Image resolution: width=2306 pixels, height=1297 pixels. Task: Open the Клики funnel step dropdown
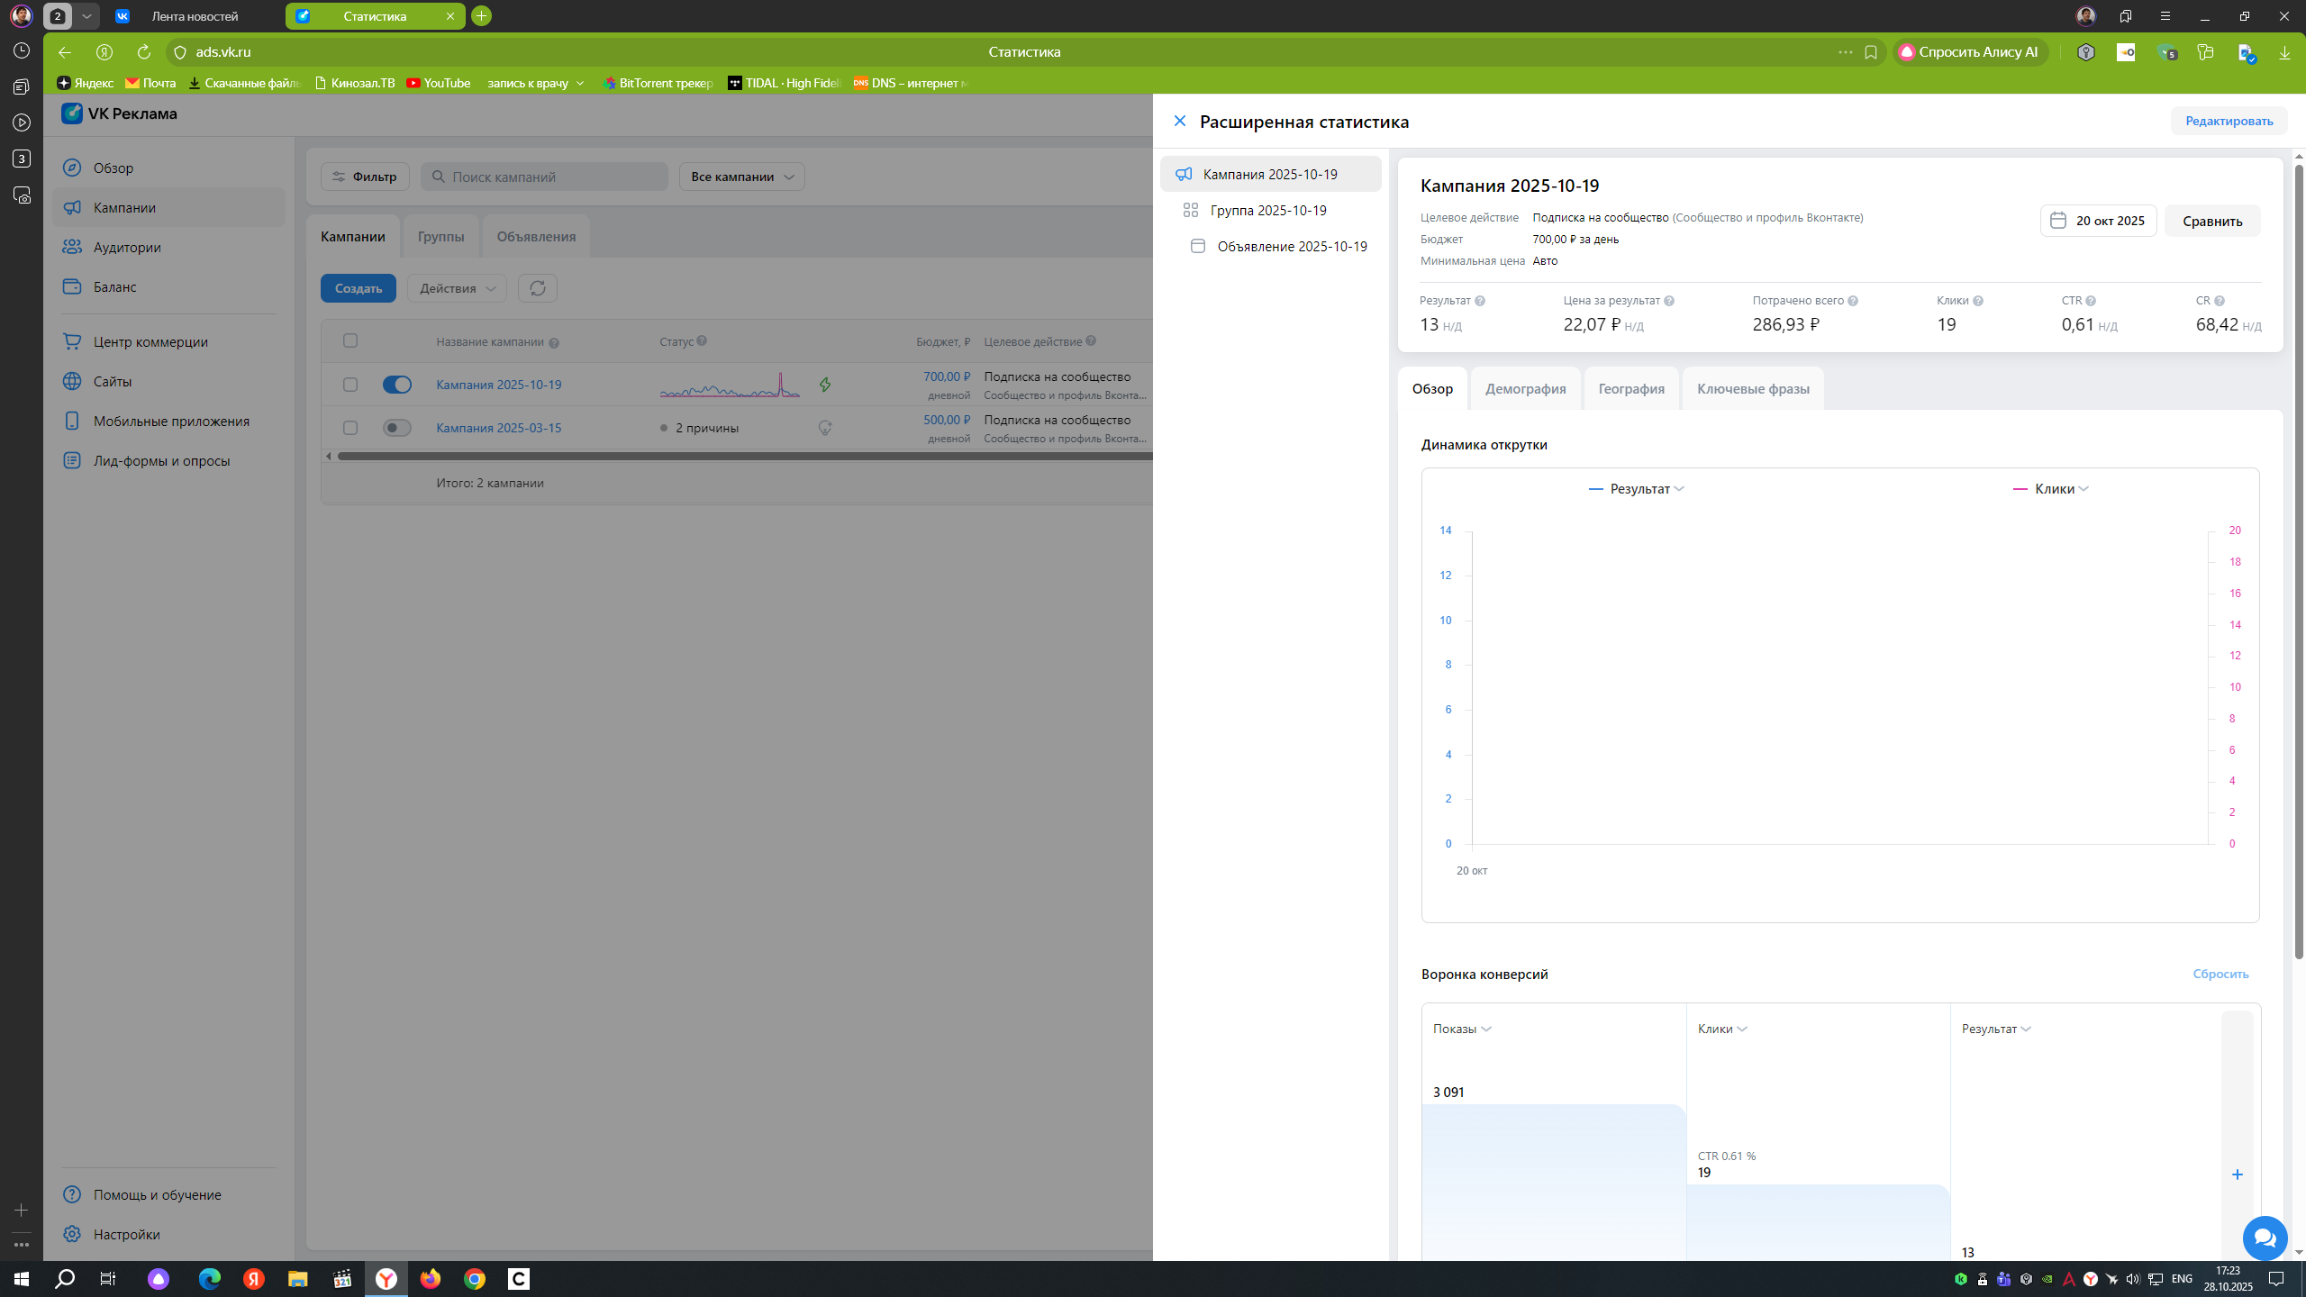(x=1722, y=1029)
